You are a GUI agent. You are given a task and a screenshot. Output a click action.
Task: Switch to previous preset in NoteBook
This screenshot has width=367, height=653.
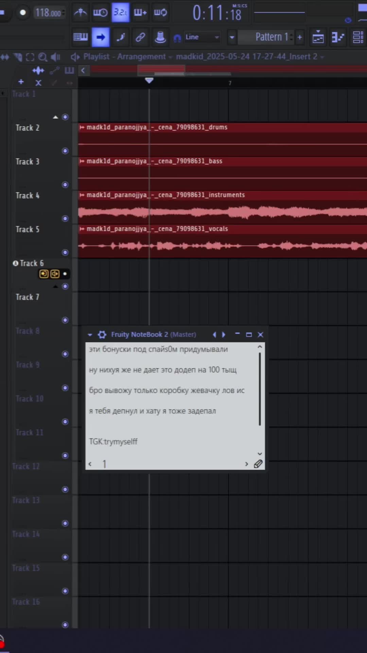[214, 335]
